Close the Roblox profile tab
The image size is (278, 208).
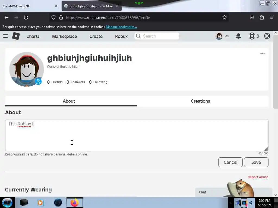[x=117, y=6]
